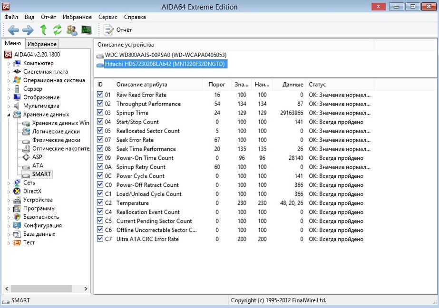Select the Конфигурация icon
The height and width of the screenshot is (308, 439).
pyautogui.click(x=17, y=225)
